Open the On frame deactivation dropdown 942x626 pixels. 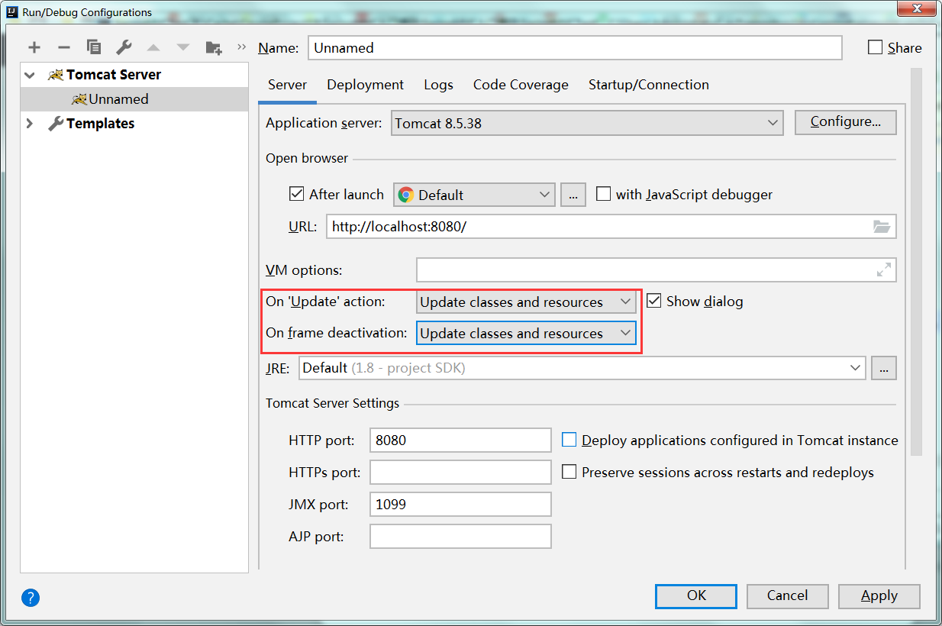(x=526, y=333)
